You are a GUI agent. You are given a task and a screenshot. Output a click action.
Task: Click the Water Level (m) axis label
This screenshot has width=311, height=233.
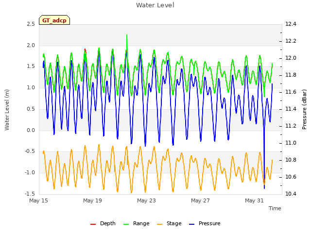[x=7, y=110]
